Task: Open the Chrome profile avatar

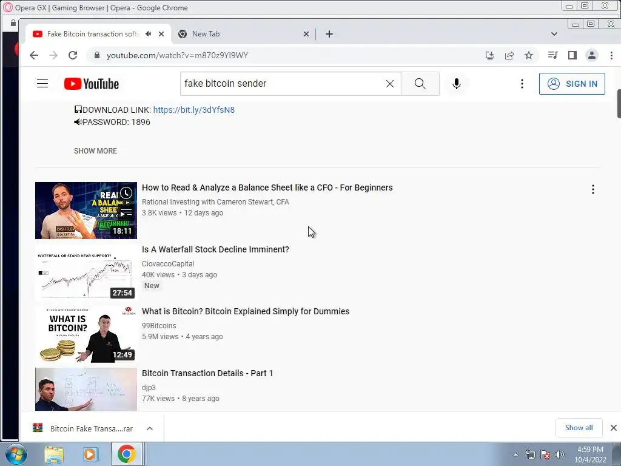Action: coord(592,55)
